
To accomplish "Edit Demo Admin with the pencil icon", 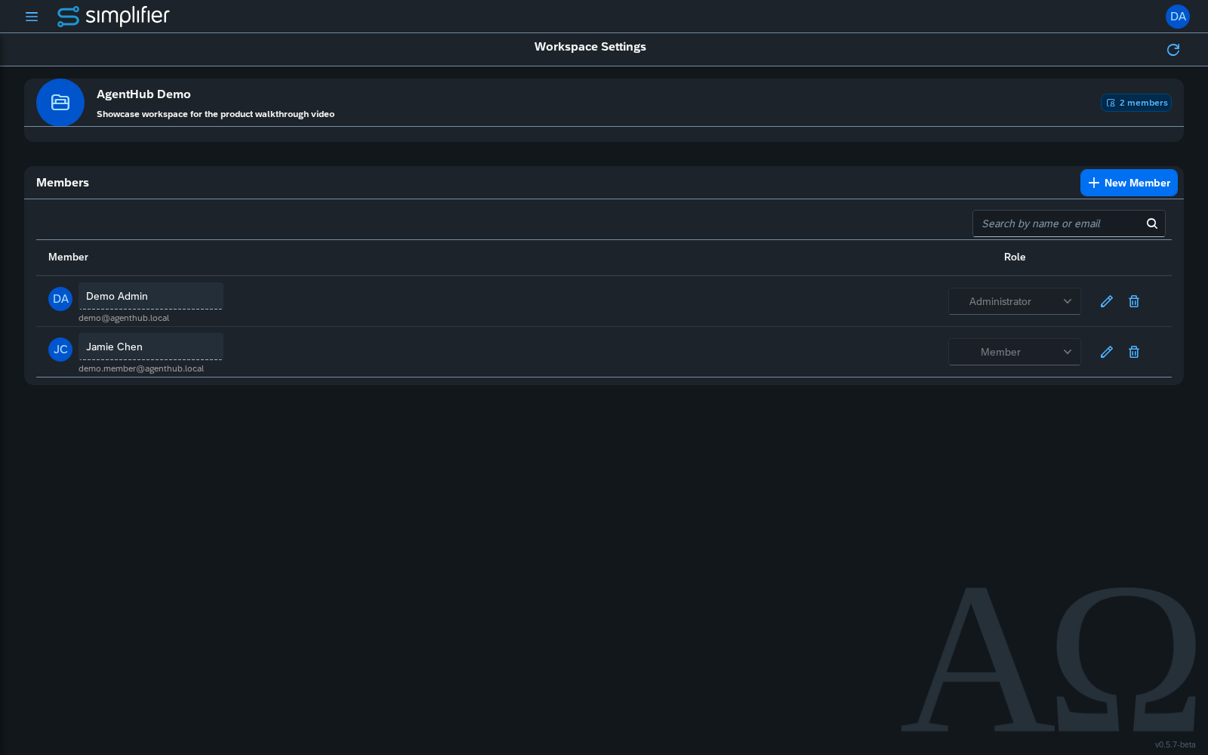I will tap(1107, 301).
